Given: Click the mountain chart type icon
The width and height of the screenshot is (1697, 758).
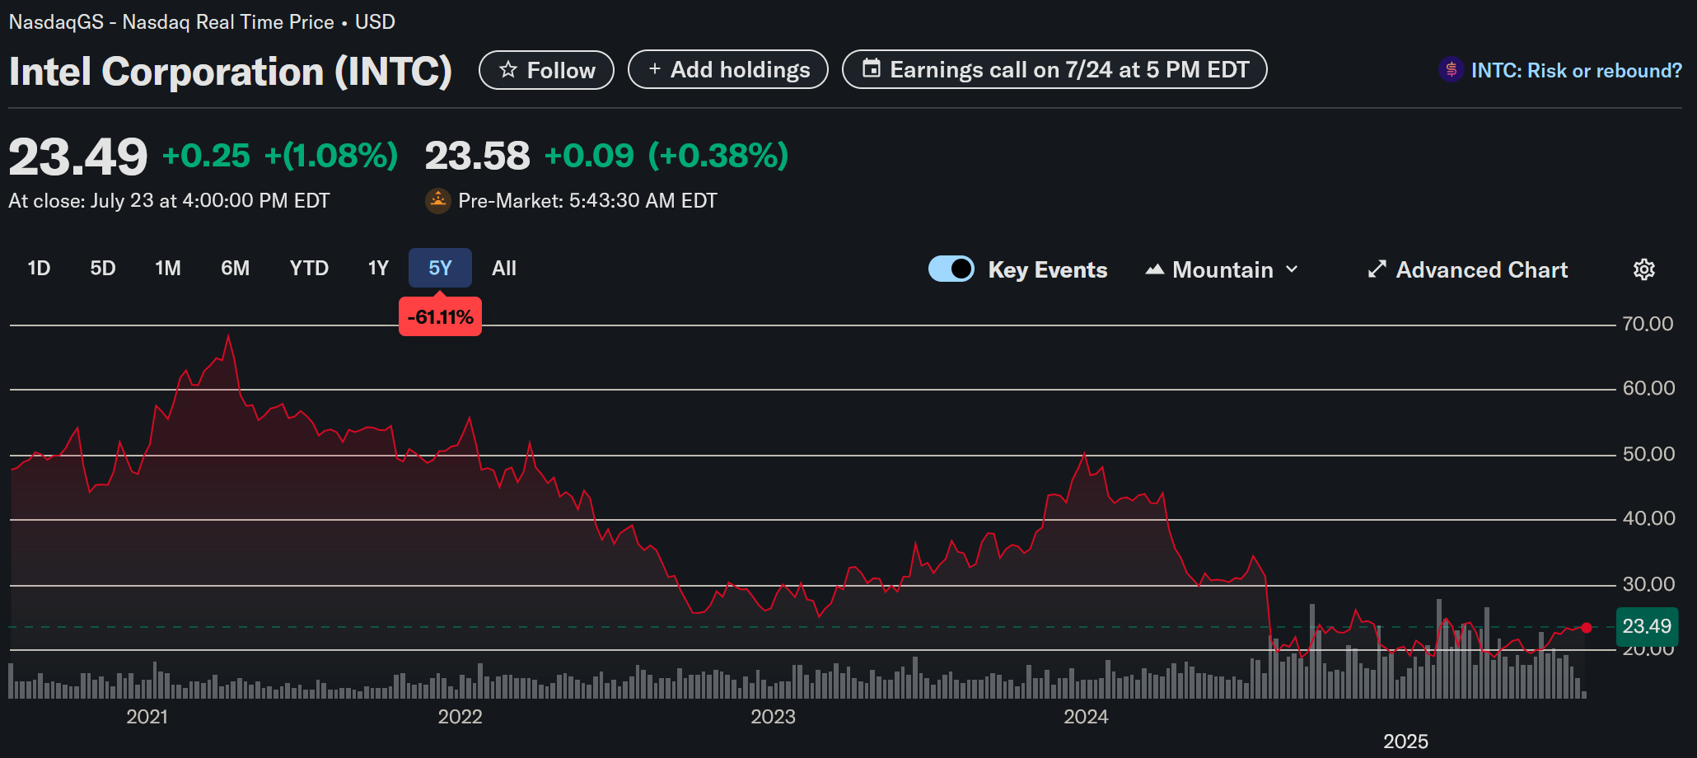Looking at the screenshot, I should [x=1155, y=269].
